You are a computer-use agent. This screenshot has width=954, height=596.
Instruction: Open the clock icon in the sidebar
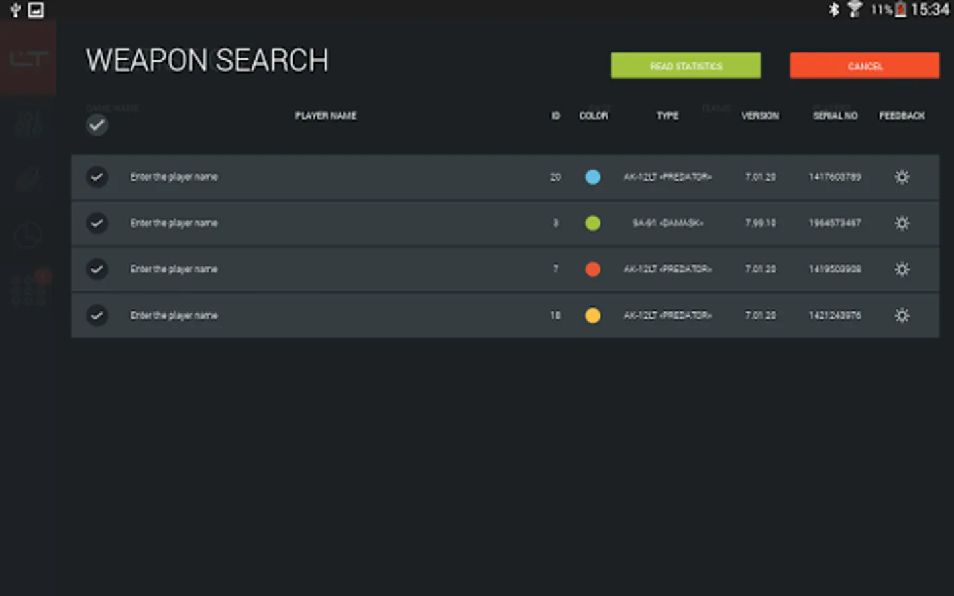click(x=28, y=235)
